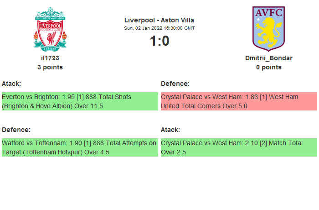
Task: Select the red West Ham corners bet
Action: pos(239,101)
